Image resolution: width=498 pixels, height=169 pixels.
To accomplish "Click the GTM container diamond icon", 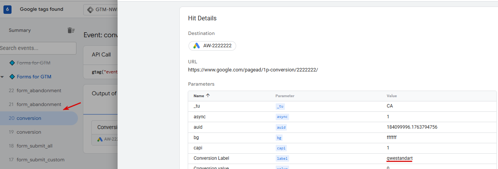I will tap(90, 10).
